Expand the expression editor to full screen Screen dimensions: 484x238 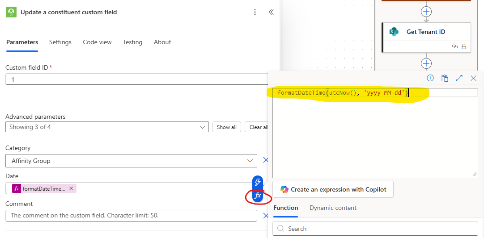(459, 78)
